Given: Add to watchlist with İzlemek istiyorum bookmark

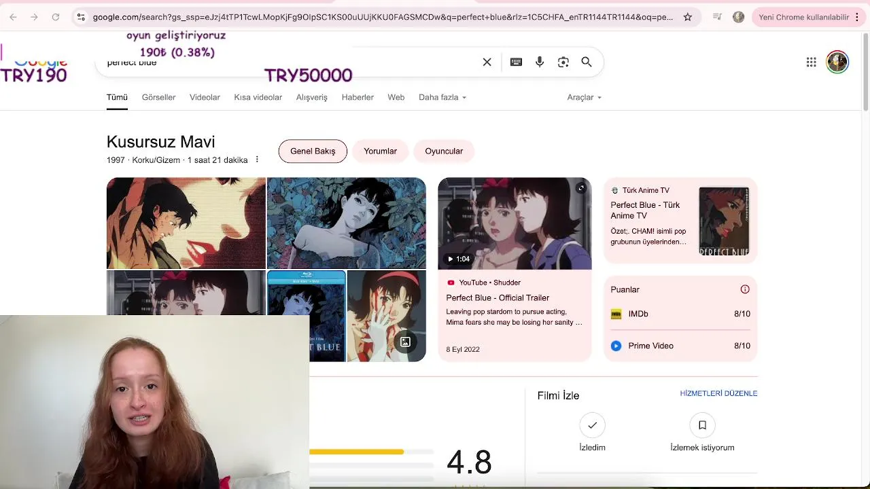Looking at the screenshot, I should pyautogui.click(x=702, y=425).
